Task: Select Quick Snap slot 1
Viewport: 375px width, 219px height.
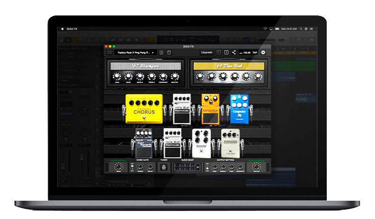Action: tap(177, 165)
